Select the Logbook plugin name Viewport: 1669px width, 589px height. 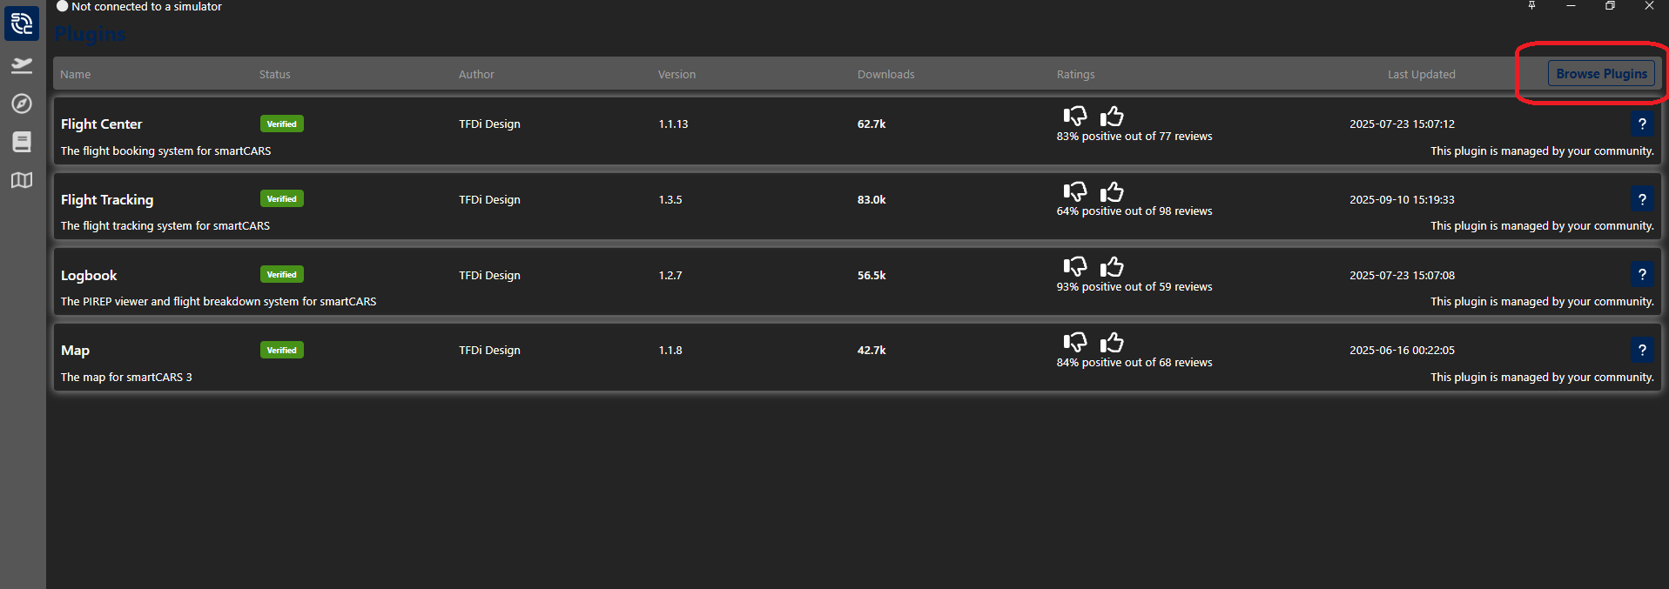(x=89, y=275)
